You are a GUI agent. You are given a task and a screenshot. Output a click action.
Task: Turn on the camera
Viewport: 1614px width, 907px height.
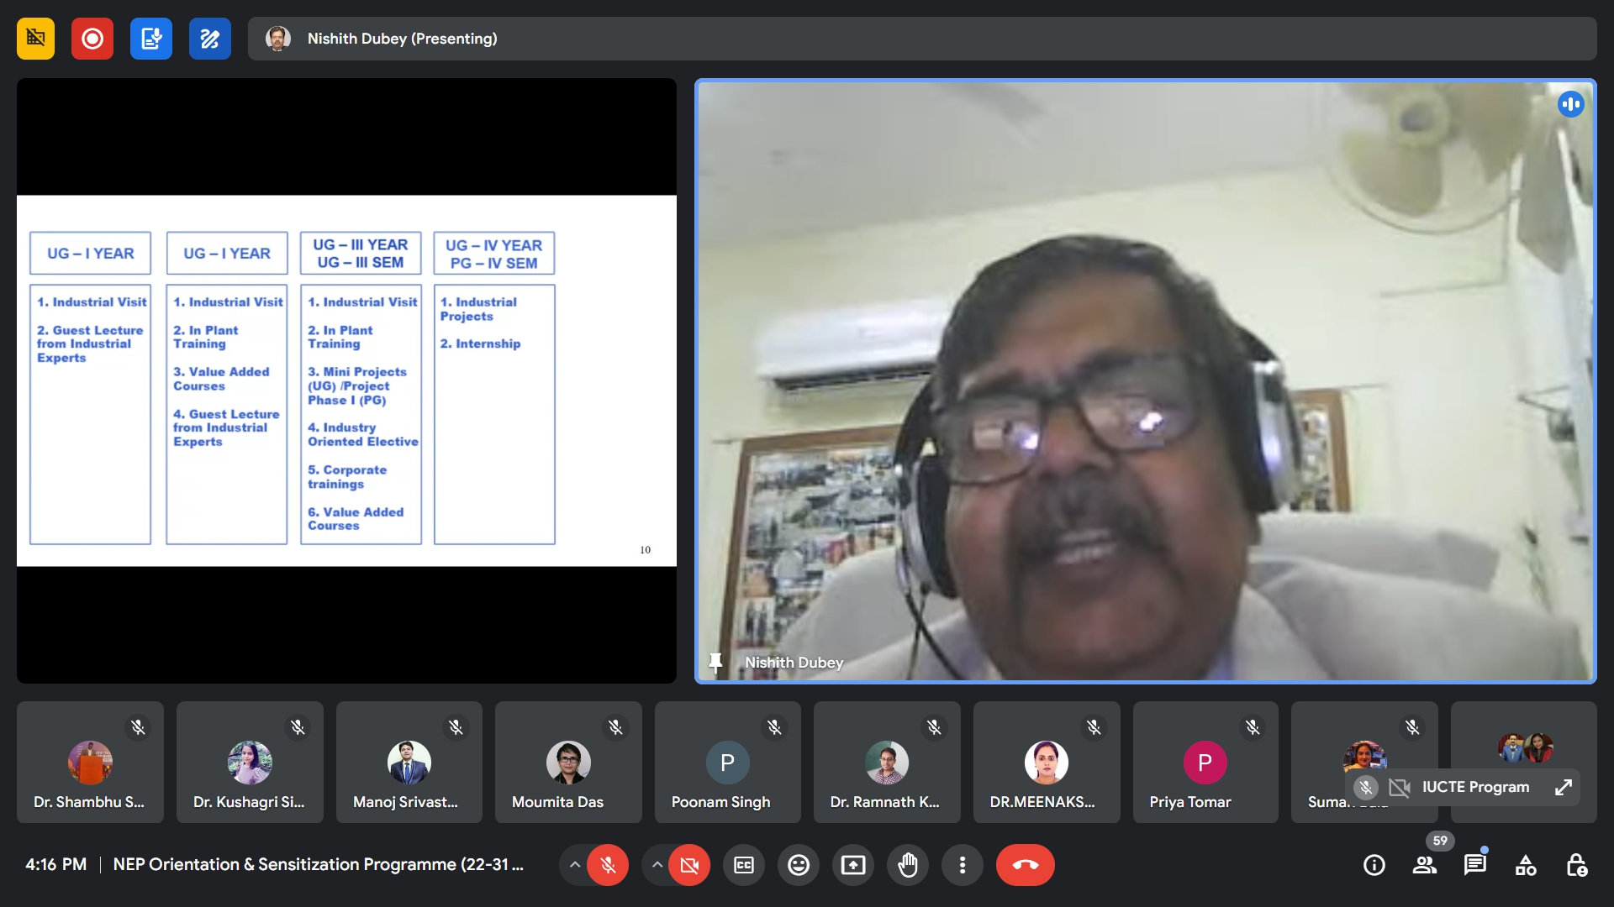(689, 865)
